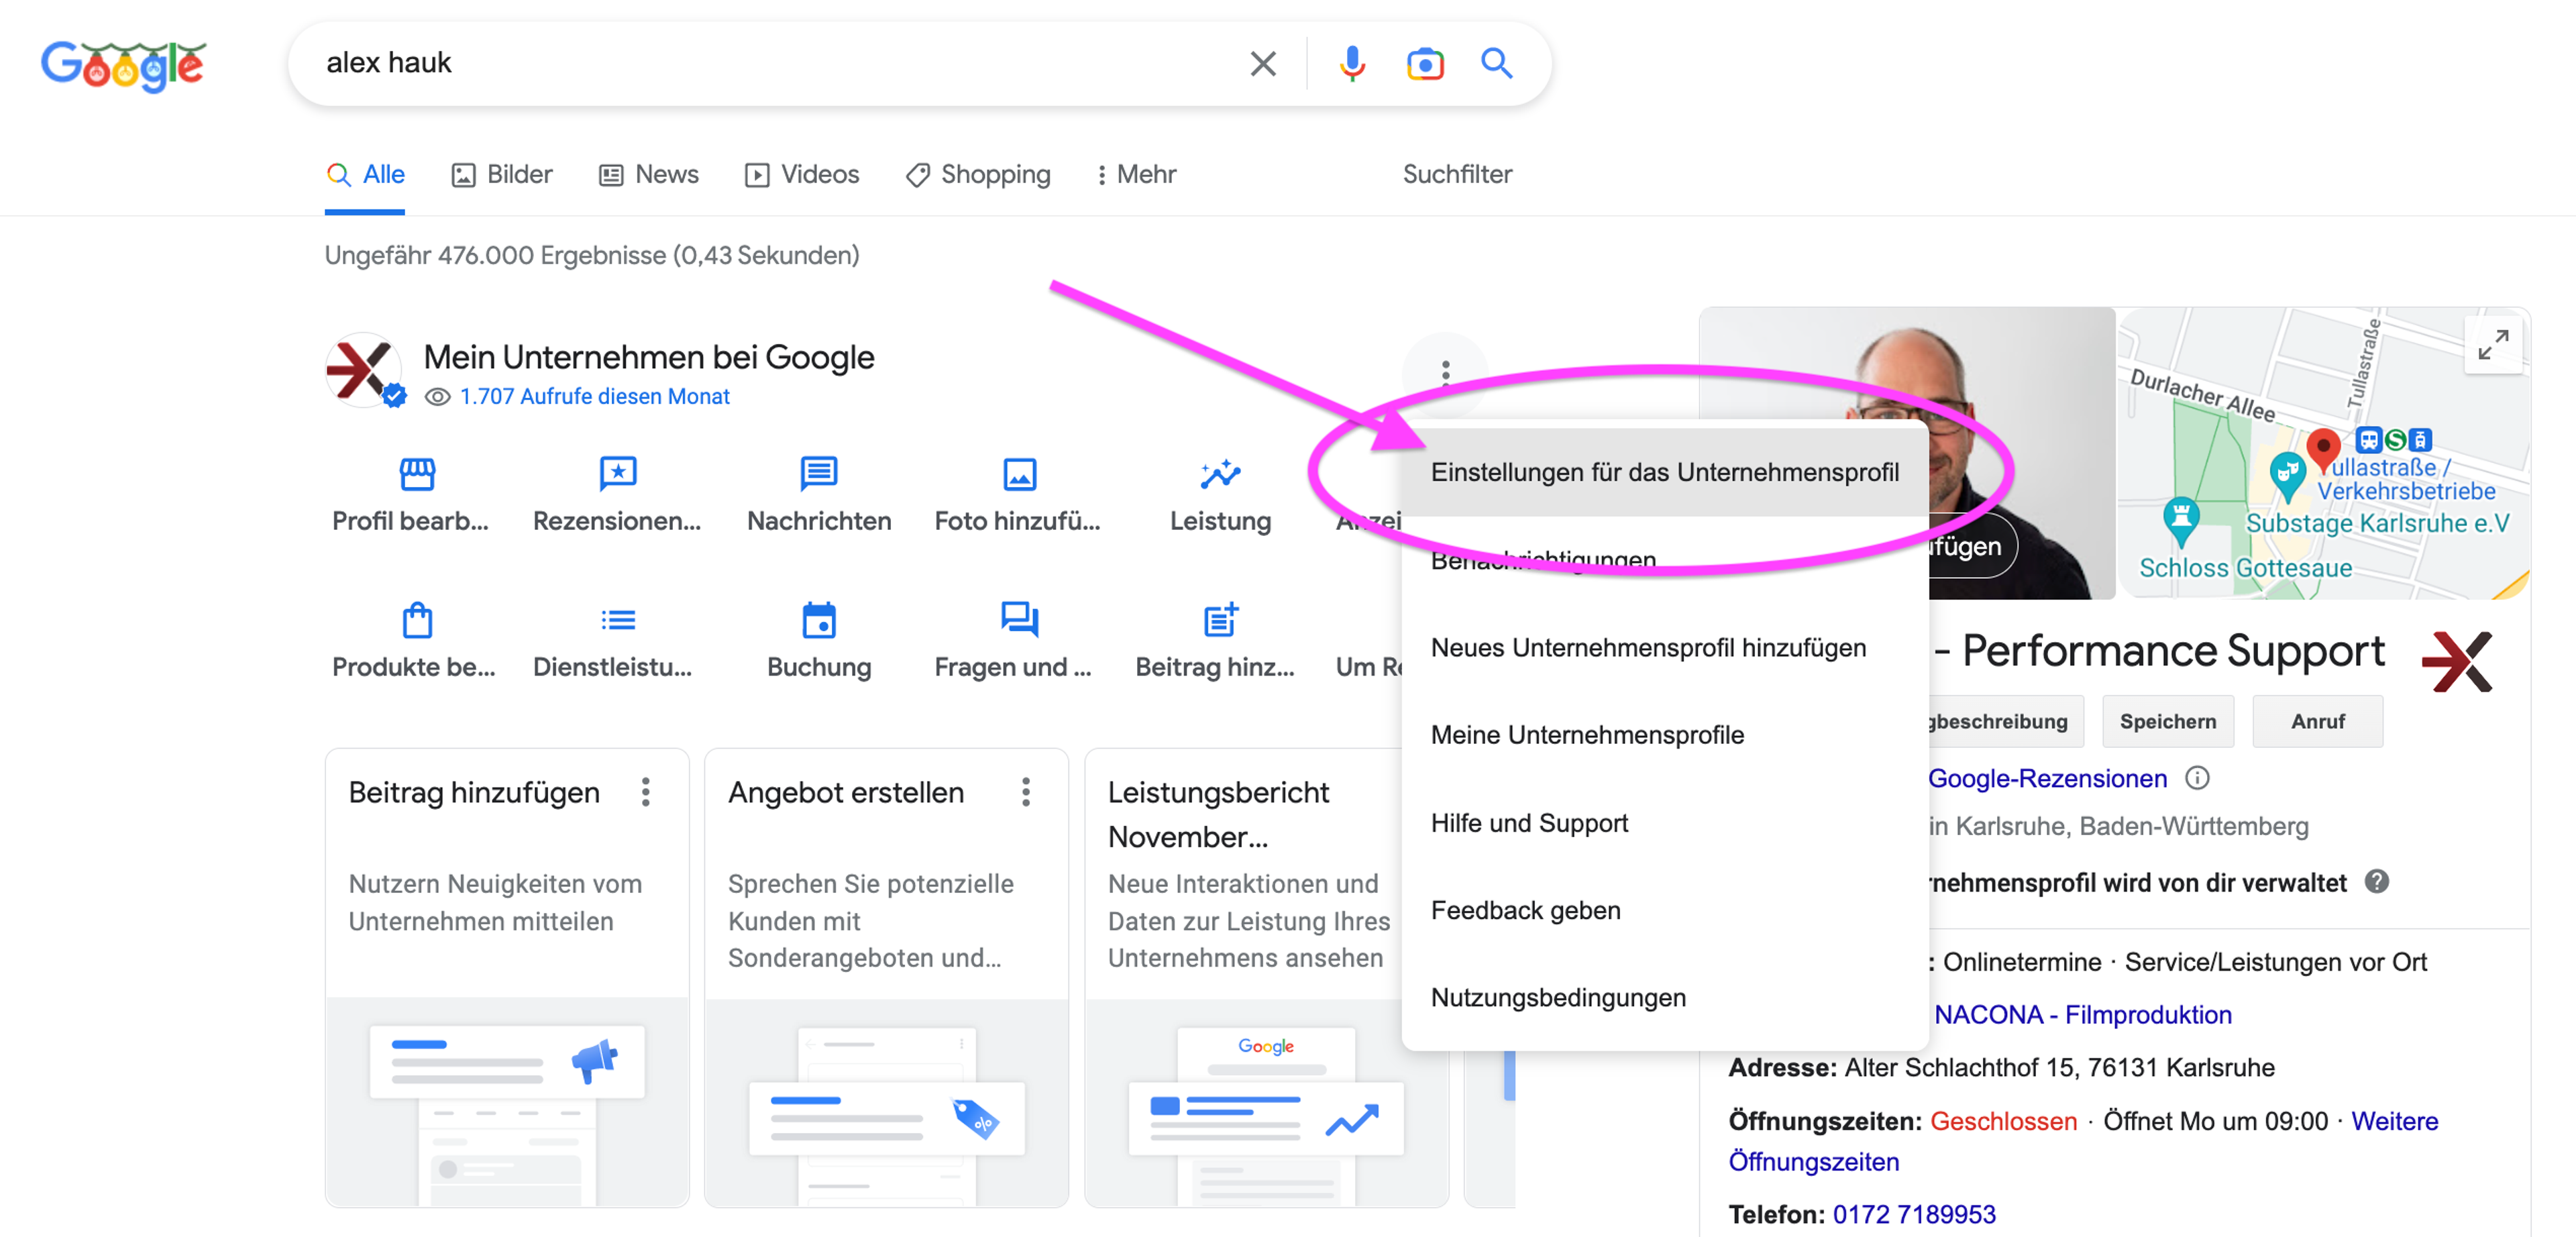2576x1237 pixels.
Task: Switch to the Shopping tab
Action: 978,174
